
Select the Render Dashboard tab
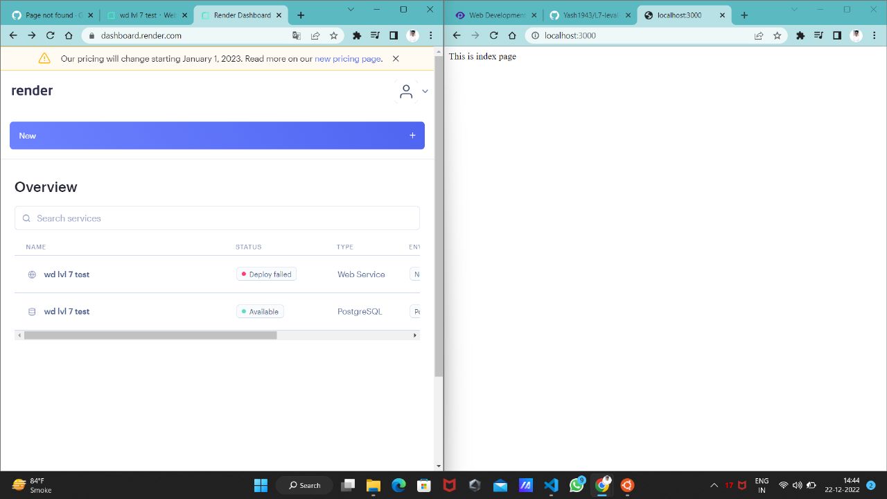tap(240, 15)
